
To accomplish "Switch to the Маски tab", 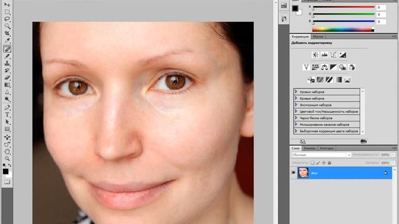I will (x=318, y=37).
